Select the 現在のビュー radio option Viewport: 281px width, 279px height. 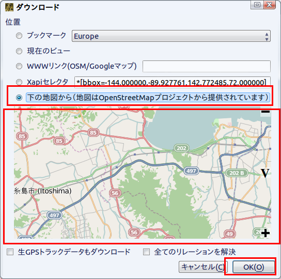(19, 51)
